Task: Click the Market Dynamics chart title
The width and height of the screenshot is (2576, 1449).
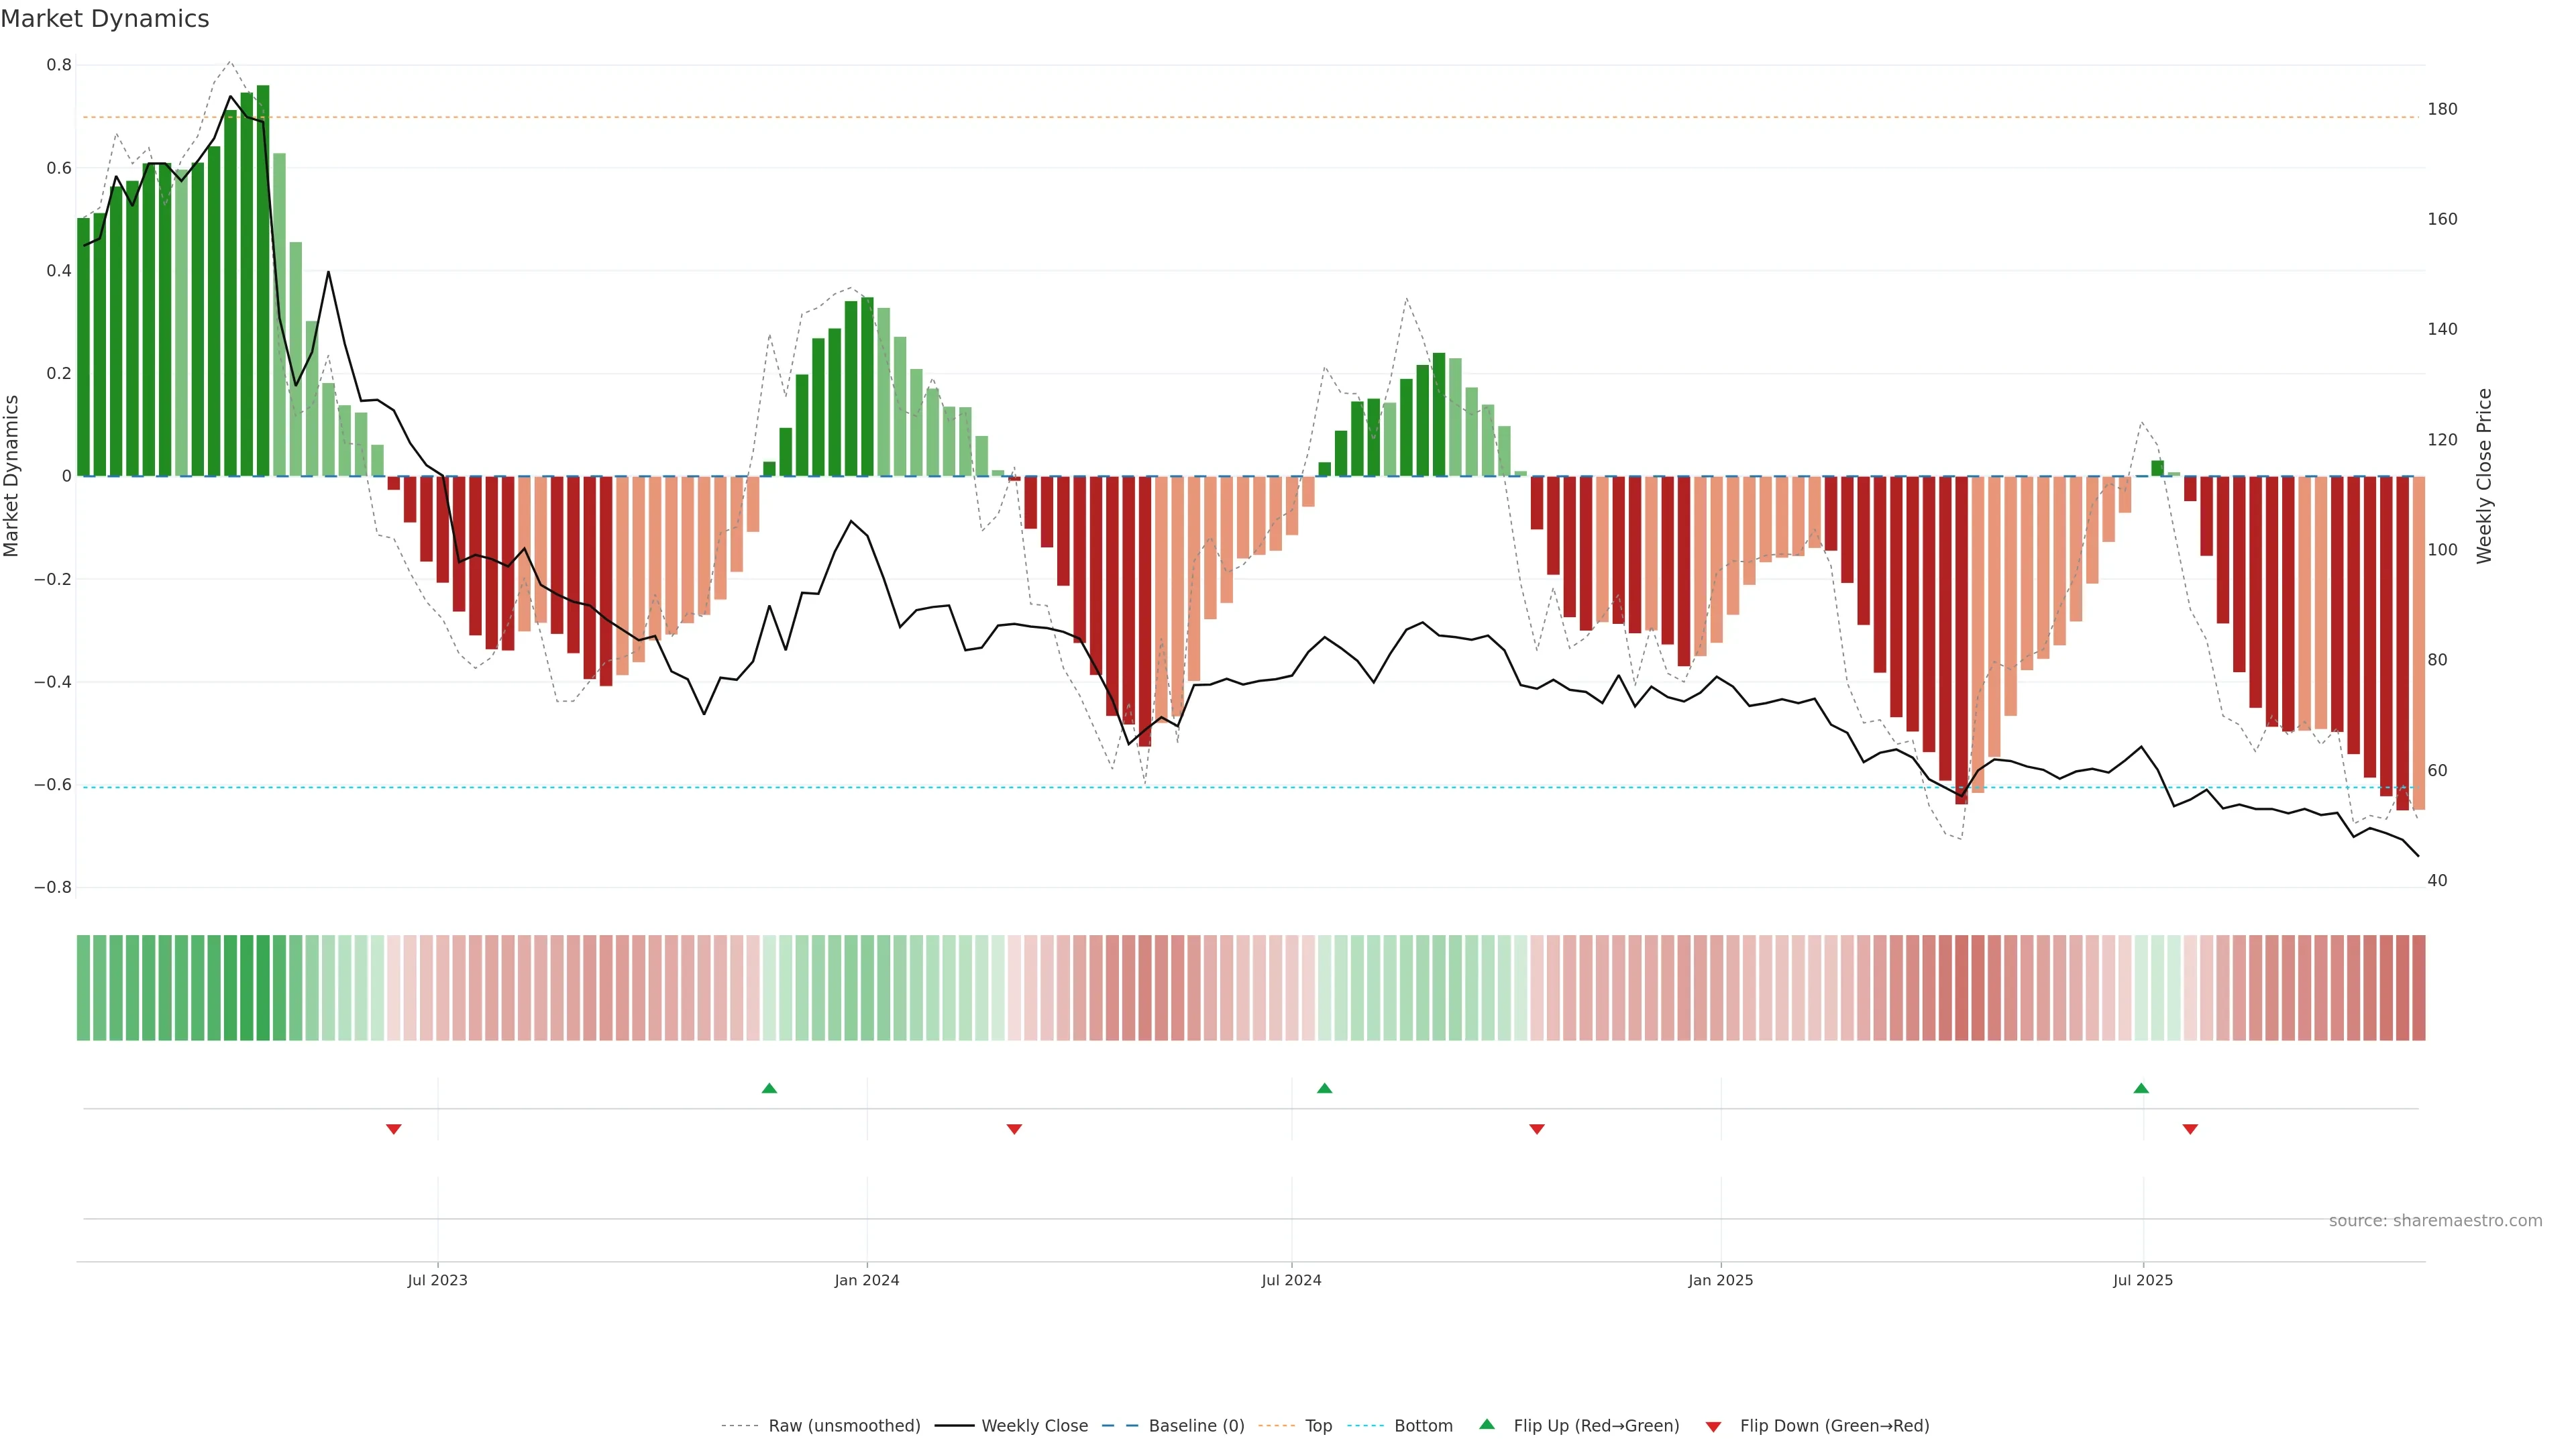Action: coord(105,19)
